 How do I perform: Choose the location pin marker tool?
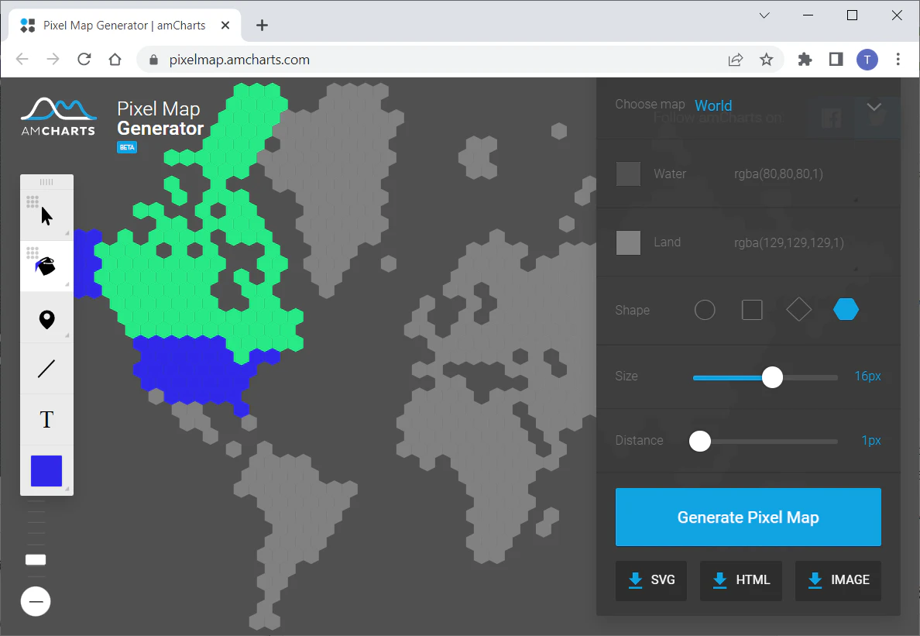click(x=47, y=318)
